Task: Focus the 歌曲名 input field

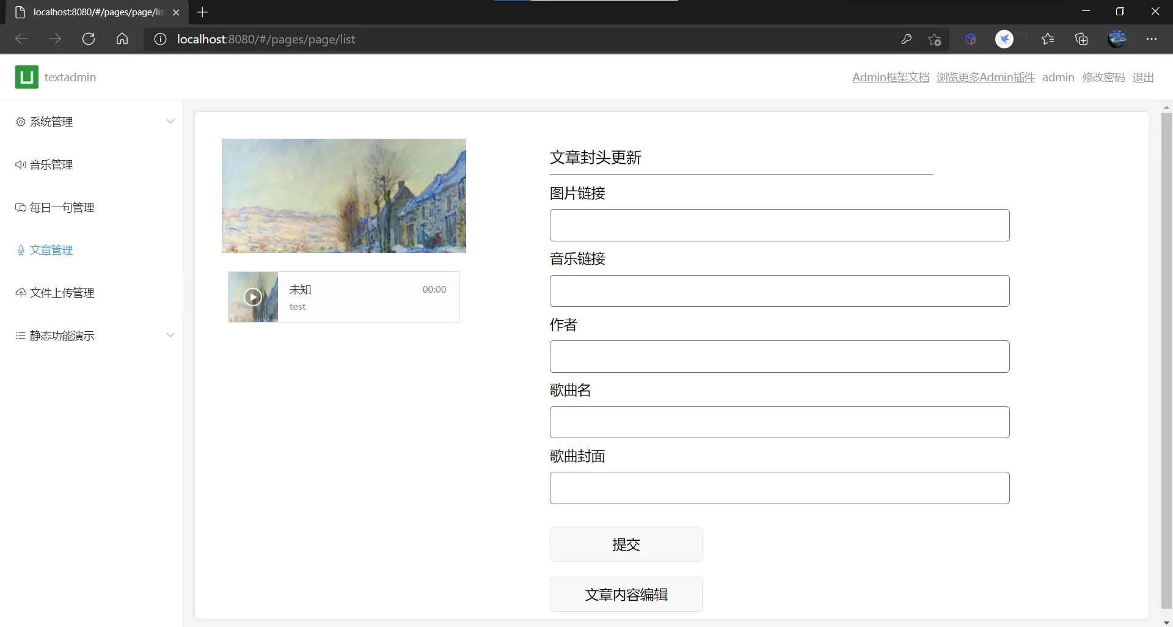Action: click(780, 422)
